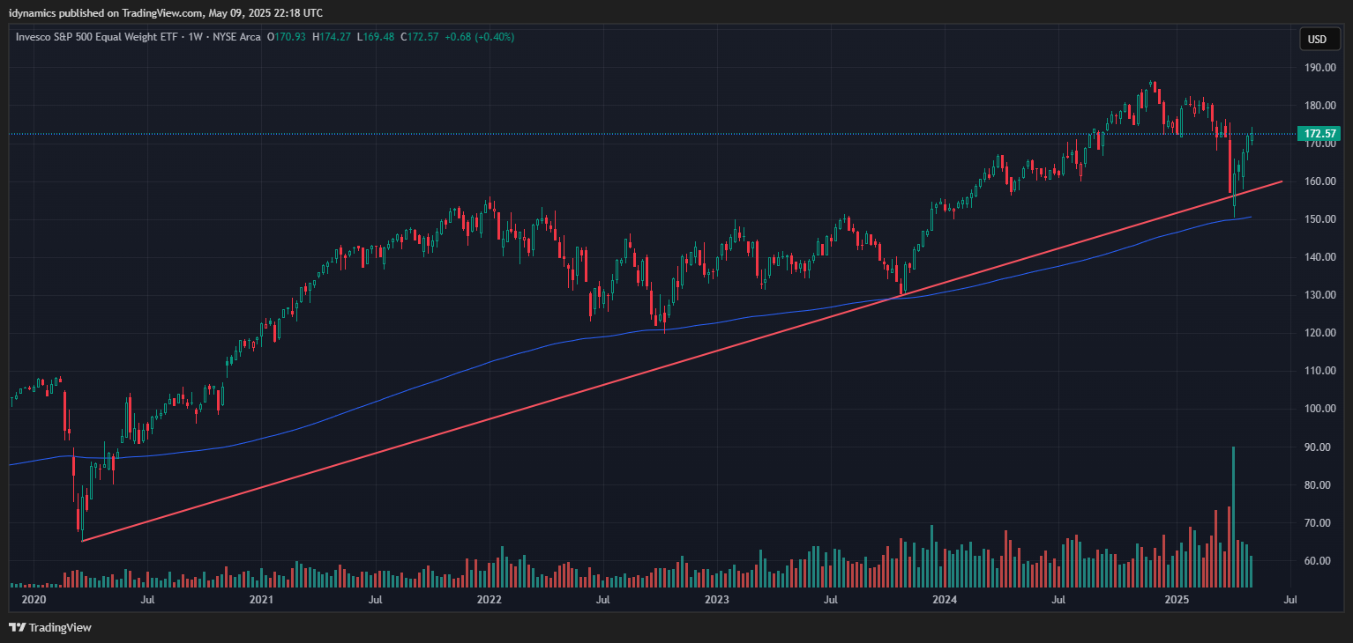Image resolution: width=1353 pixels, height=643 pixels.
Task: Click the TradingView logo at bottom left
Action: (50, 627)
